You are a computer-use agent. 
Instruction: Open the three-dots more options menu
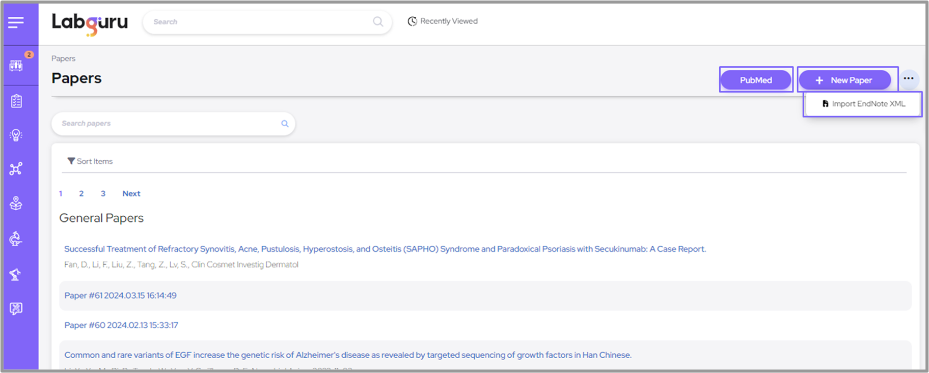pyautogui.click(x=908, y=78)
